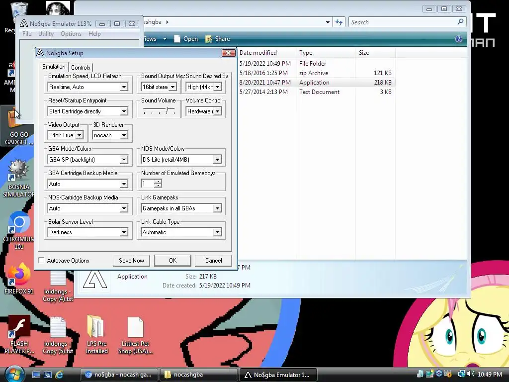Launch Internet Explorer from quick launch
The width and height of the screenshot is (509, 382).
pos(59,375)
